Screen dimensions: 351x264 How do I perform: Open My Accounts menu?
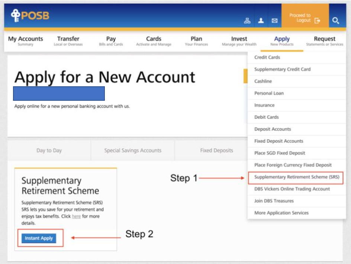pyautogui.click(x=26, y=41)
